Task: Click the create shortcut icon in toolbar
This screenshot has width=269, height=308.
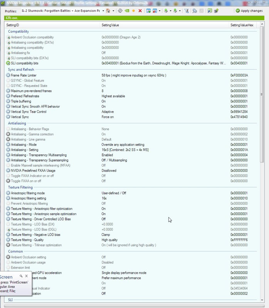Action: [210, 11]
